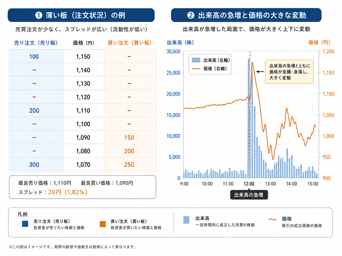The image size is (342, 256).
Task: Click the 1,200 price axis label
Action: pos(328,52)
